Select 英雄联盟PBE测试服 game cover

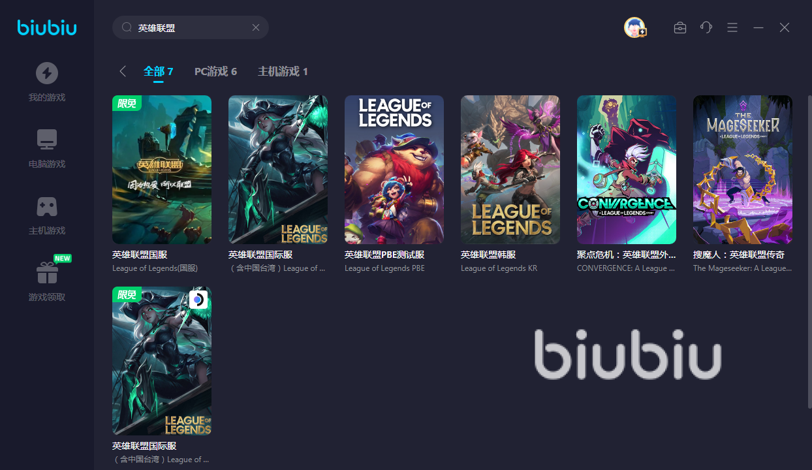[394, 170]
